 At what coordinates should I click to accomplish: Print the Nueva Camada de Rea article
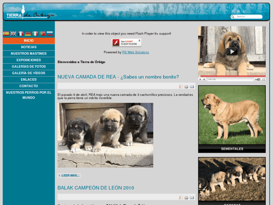click(186, 87)
